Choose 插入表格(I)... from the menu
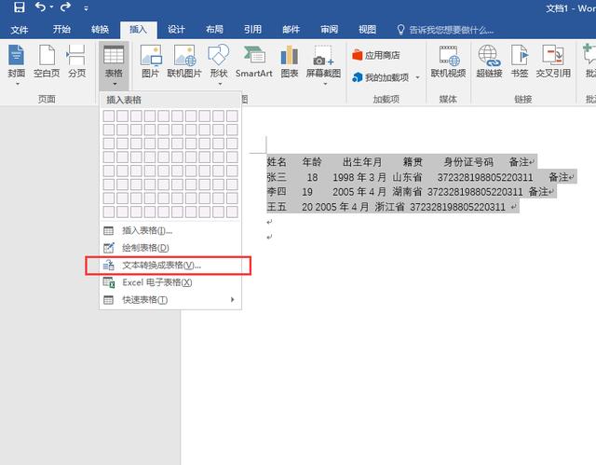 170,230
